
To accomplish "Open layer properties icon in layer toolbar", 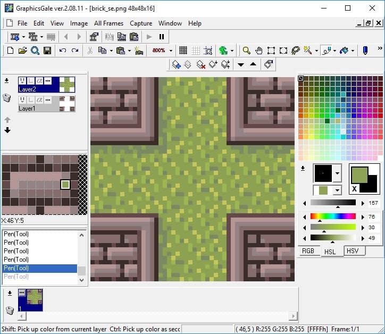I will 268,64.
